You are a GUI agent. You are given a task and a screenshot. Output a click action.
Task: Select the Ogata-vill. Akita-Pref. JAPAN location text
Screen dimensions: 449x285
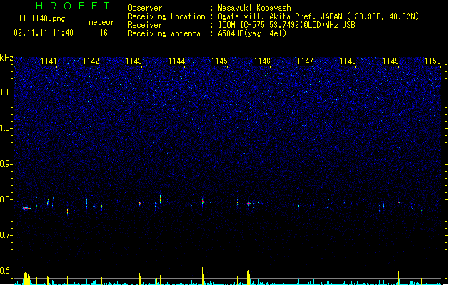pyautogui.click(x=318, y=16)
